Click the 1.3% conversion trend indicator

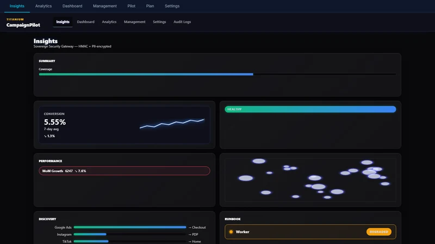pyautogui.click(x=49, y=136)
